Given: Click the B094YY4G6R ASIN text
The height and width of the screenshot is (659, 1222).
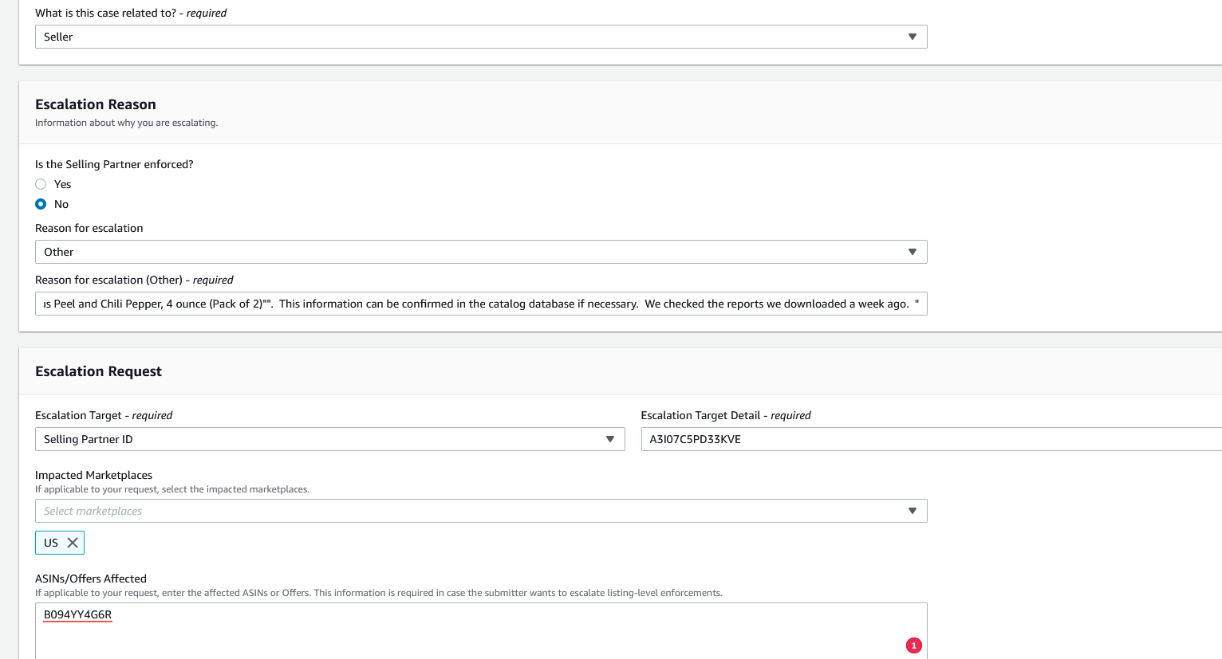Looking at the screenshot, I should coord(77,614).
